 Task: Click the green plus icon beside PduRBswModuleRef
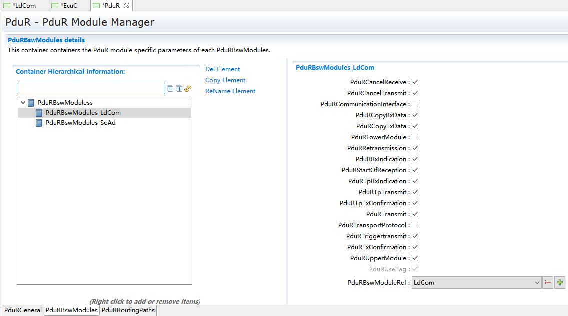560,283
